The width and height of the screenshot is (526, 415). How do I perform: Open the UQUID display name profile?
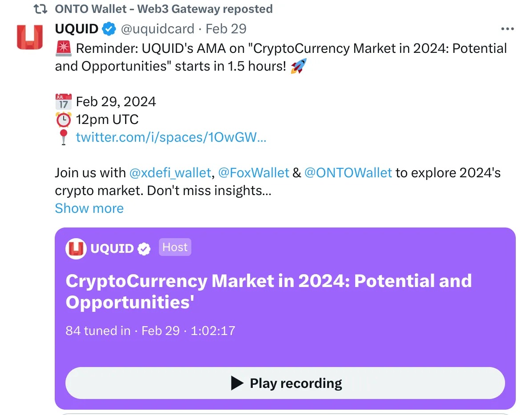[x=77, y=29]
